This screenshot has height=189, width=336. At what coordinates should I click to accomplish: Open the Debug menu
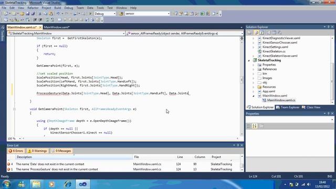point(69,8)
